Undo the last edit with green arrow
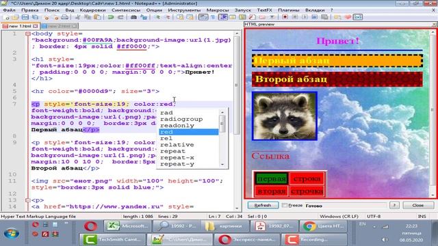Screen dimensions: 438x246 pyautogui.click(x=111, y=17)
